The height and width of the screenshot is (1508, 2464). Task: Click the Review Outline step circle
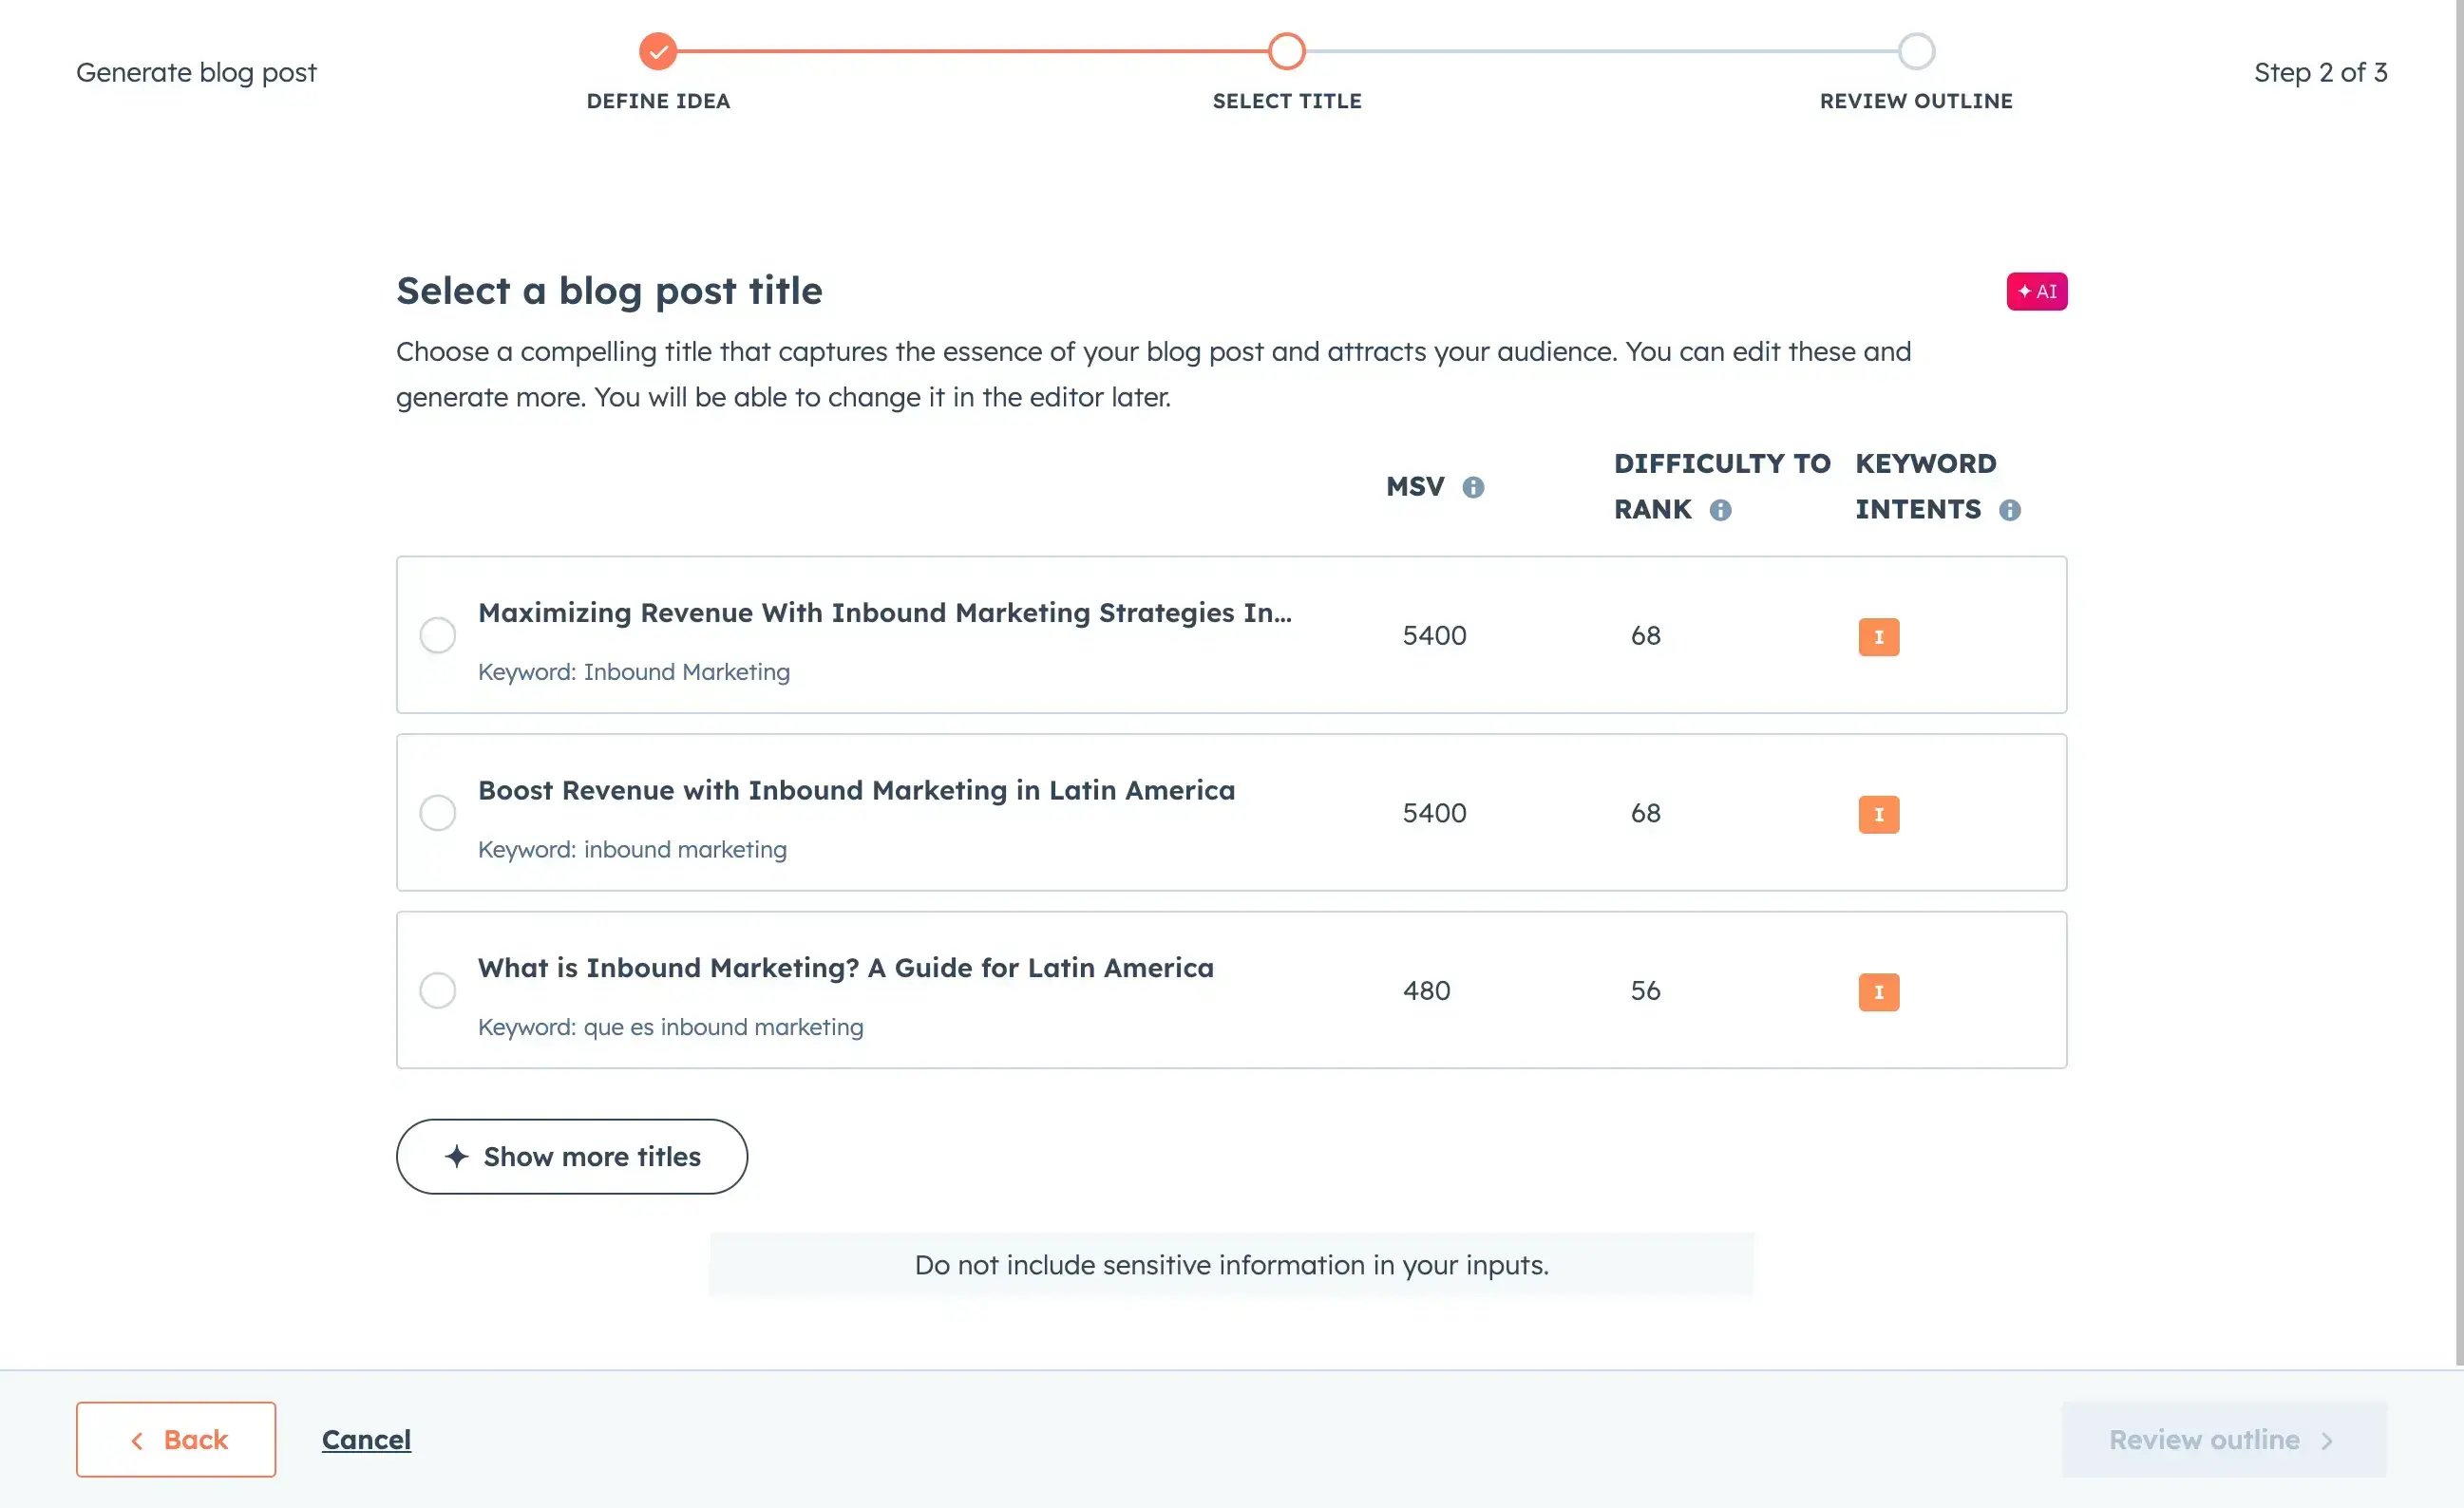click(1915, 51)
